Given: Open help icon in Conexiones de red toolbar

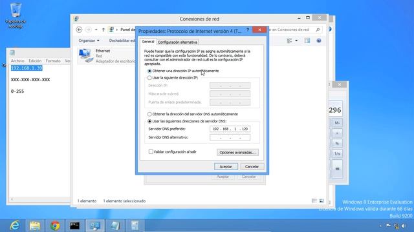Looking at the screenshot, I should 319,41.
